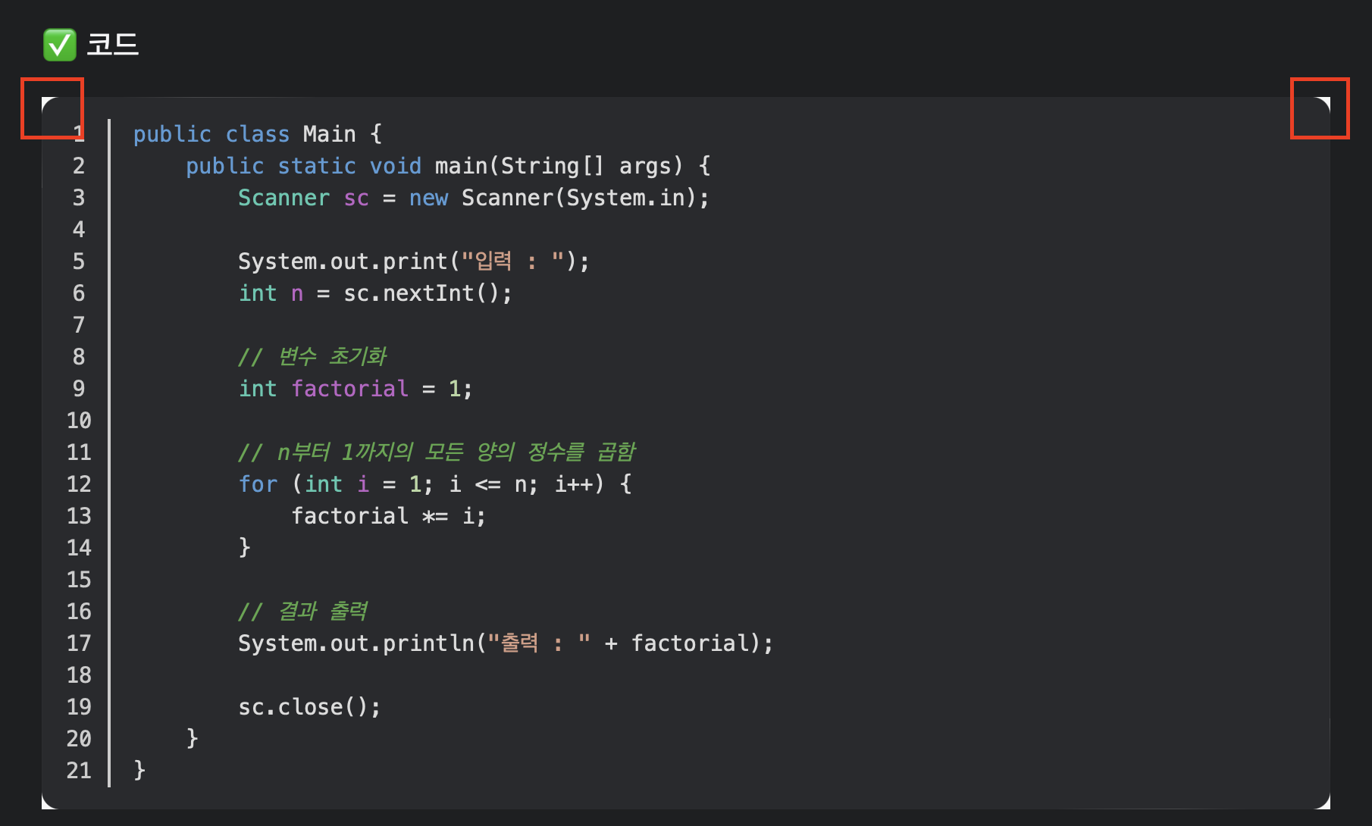Viewport: 1372px width, 826px height.
Task: Click the 'public static void main' line
Action: (x=448, y=166)
